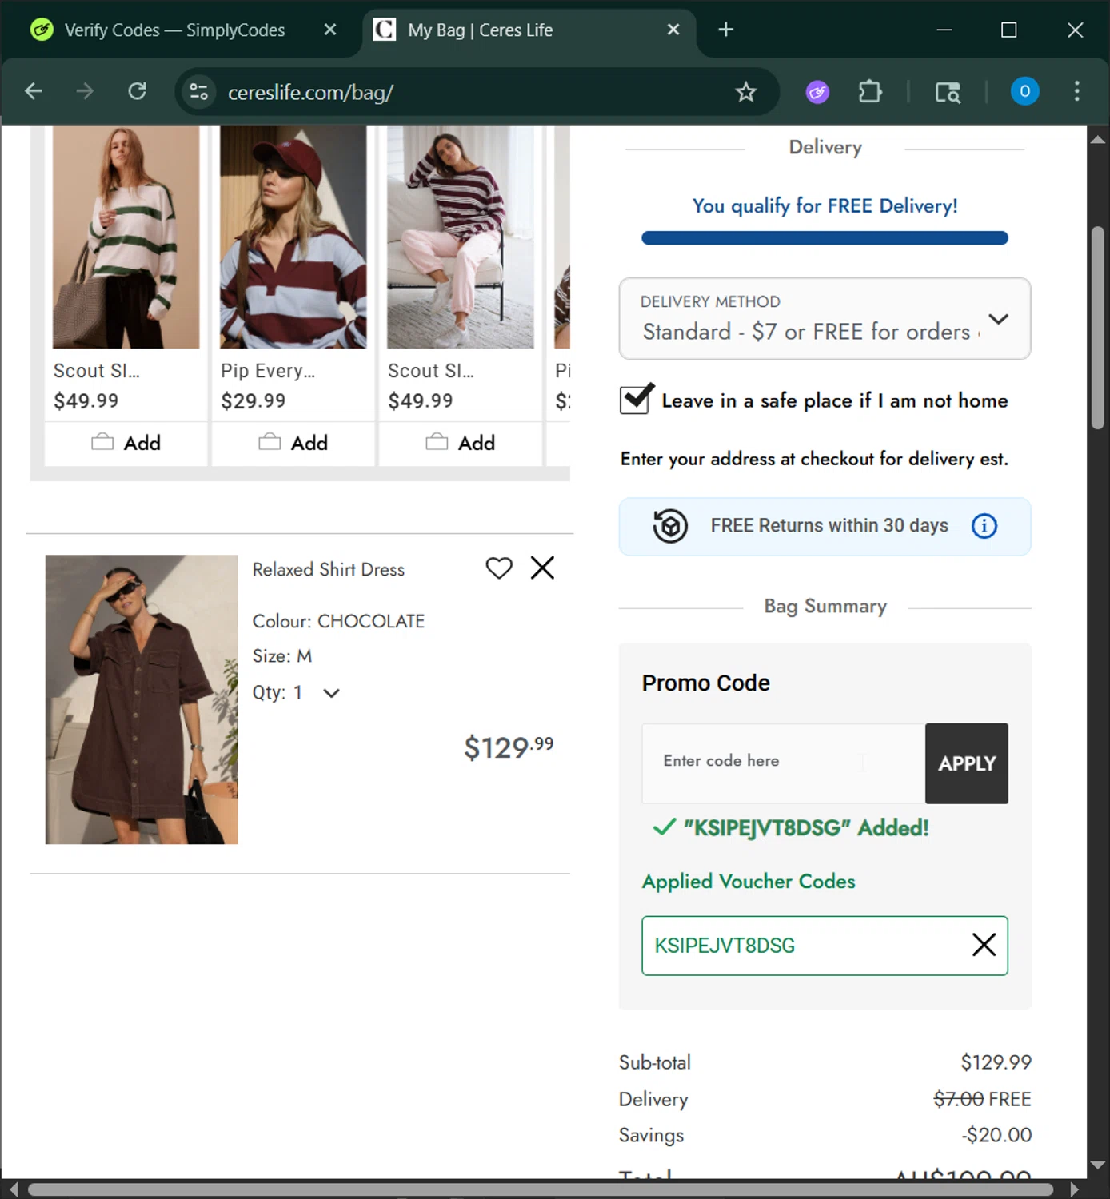Toggle Leave in a safe place checkbox

click(637, 399)
